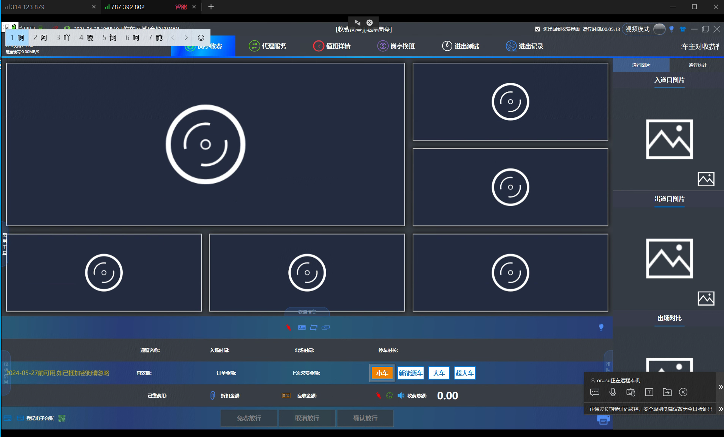
Task: Go to 岗亭换班 shift change
Action: tap(396, 46)
